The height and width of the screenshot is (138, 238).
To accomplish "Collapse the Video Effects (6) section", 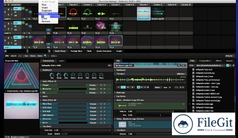I will click(x=41, y=100).
